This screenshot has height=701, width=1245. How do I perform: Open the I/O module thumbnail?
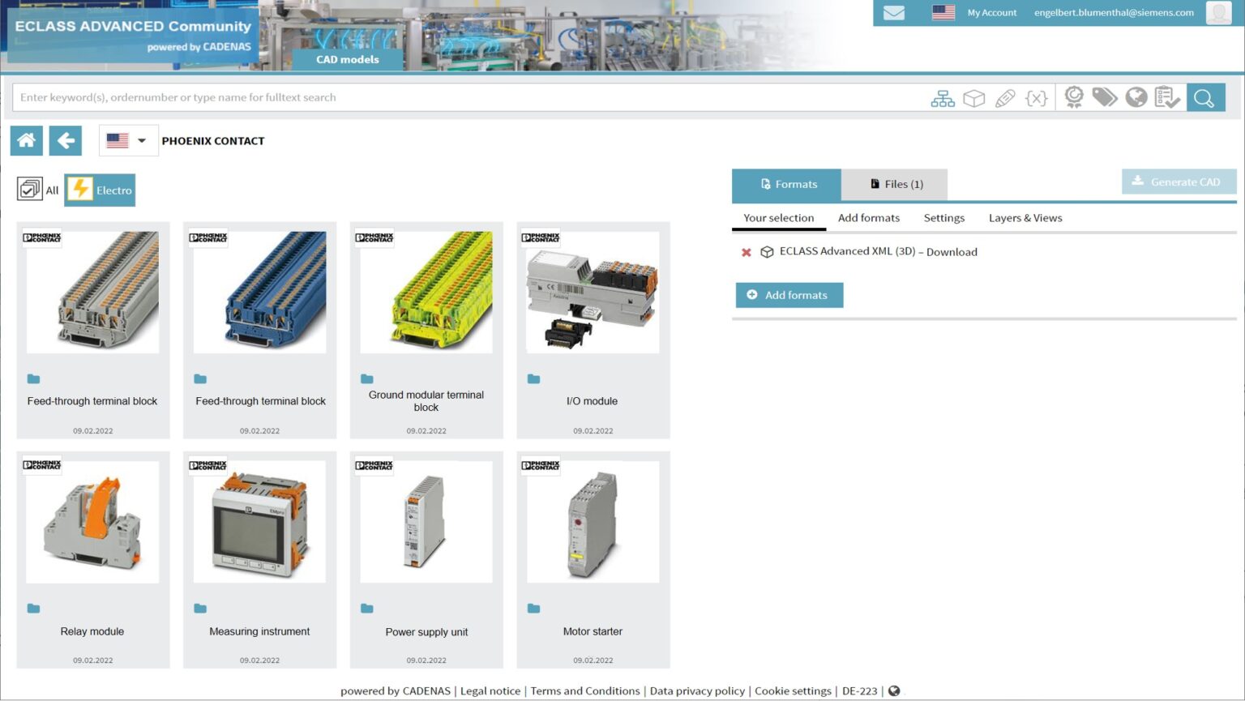pyautogui.click(x=593, y=293)
